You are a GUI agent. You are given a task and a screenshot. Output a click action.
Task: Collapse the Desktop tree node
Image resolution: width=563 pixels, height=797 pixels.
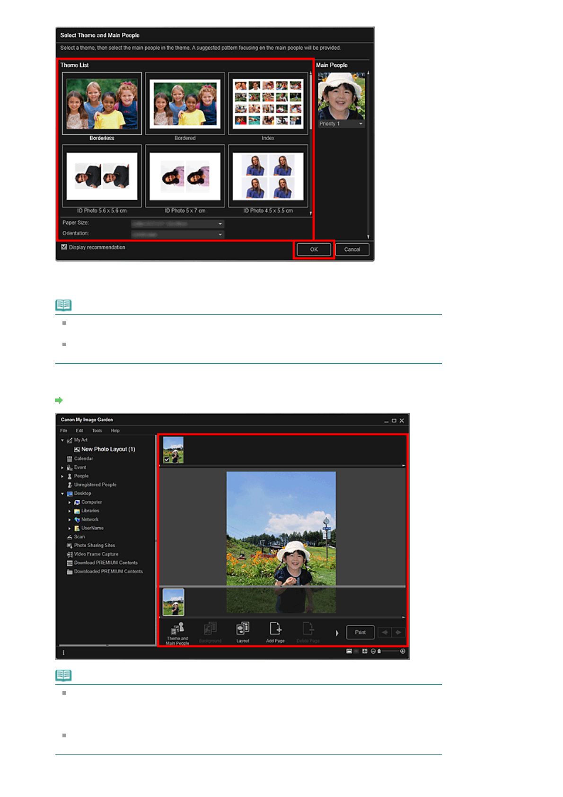[x=62, y=494]
